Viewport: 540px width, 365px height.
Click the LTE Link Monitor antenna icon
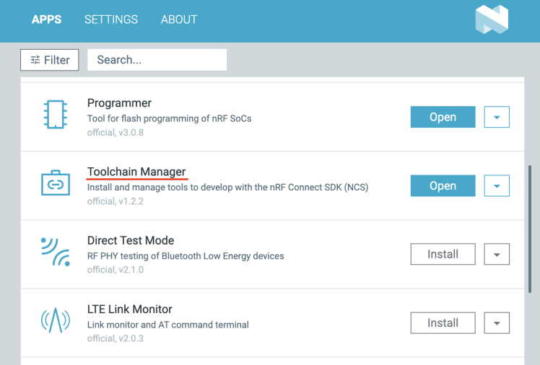click(56, 321)
